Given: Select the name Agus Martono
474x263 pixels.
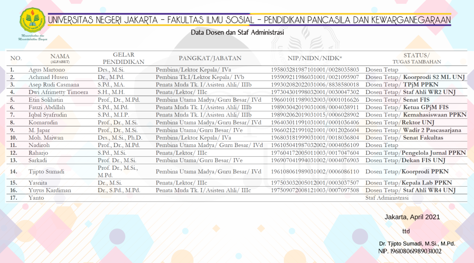Looking at the screenshot, I should pyautogui.click(x=47, y=70).
